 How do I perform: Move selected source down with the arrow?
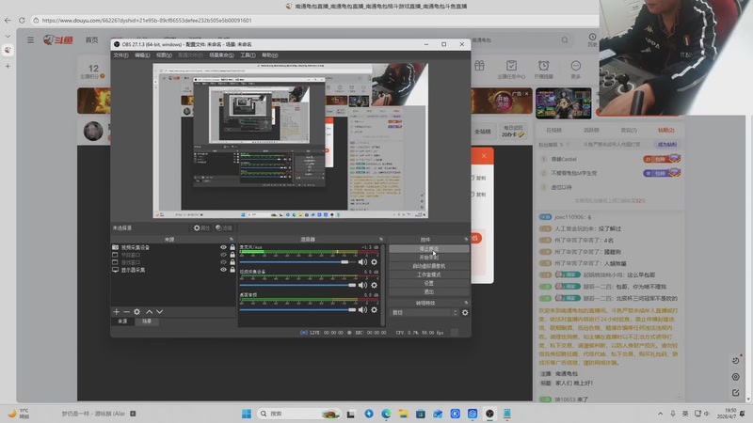[159, 312]
